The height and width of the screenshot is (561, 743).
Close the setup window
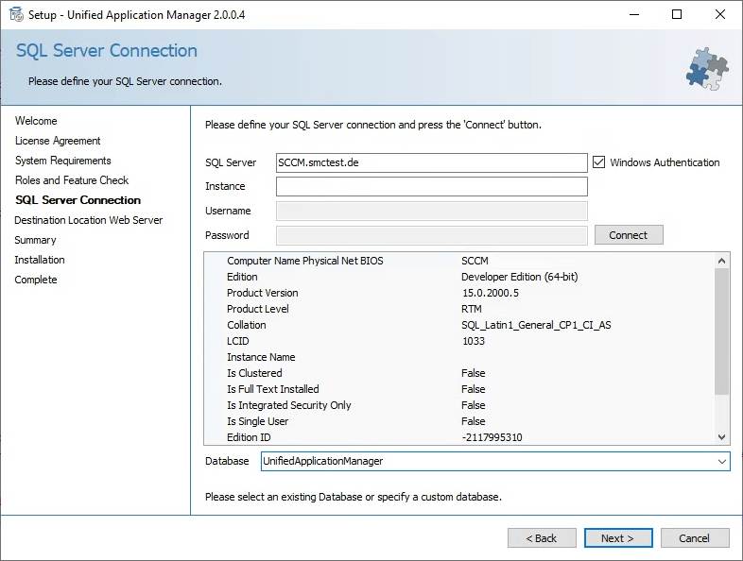[x=720, y=15]
